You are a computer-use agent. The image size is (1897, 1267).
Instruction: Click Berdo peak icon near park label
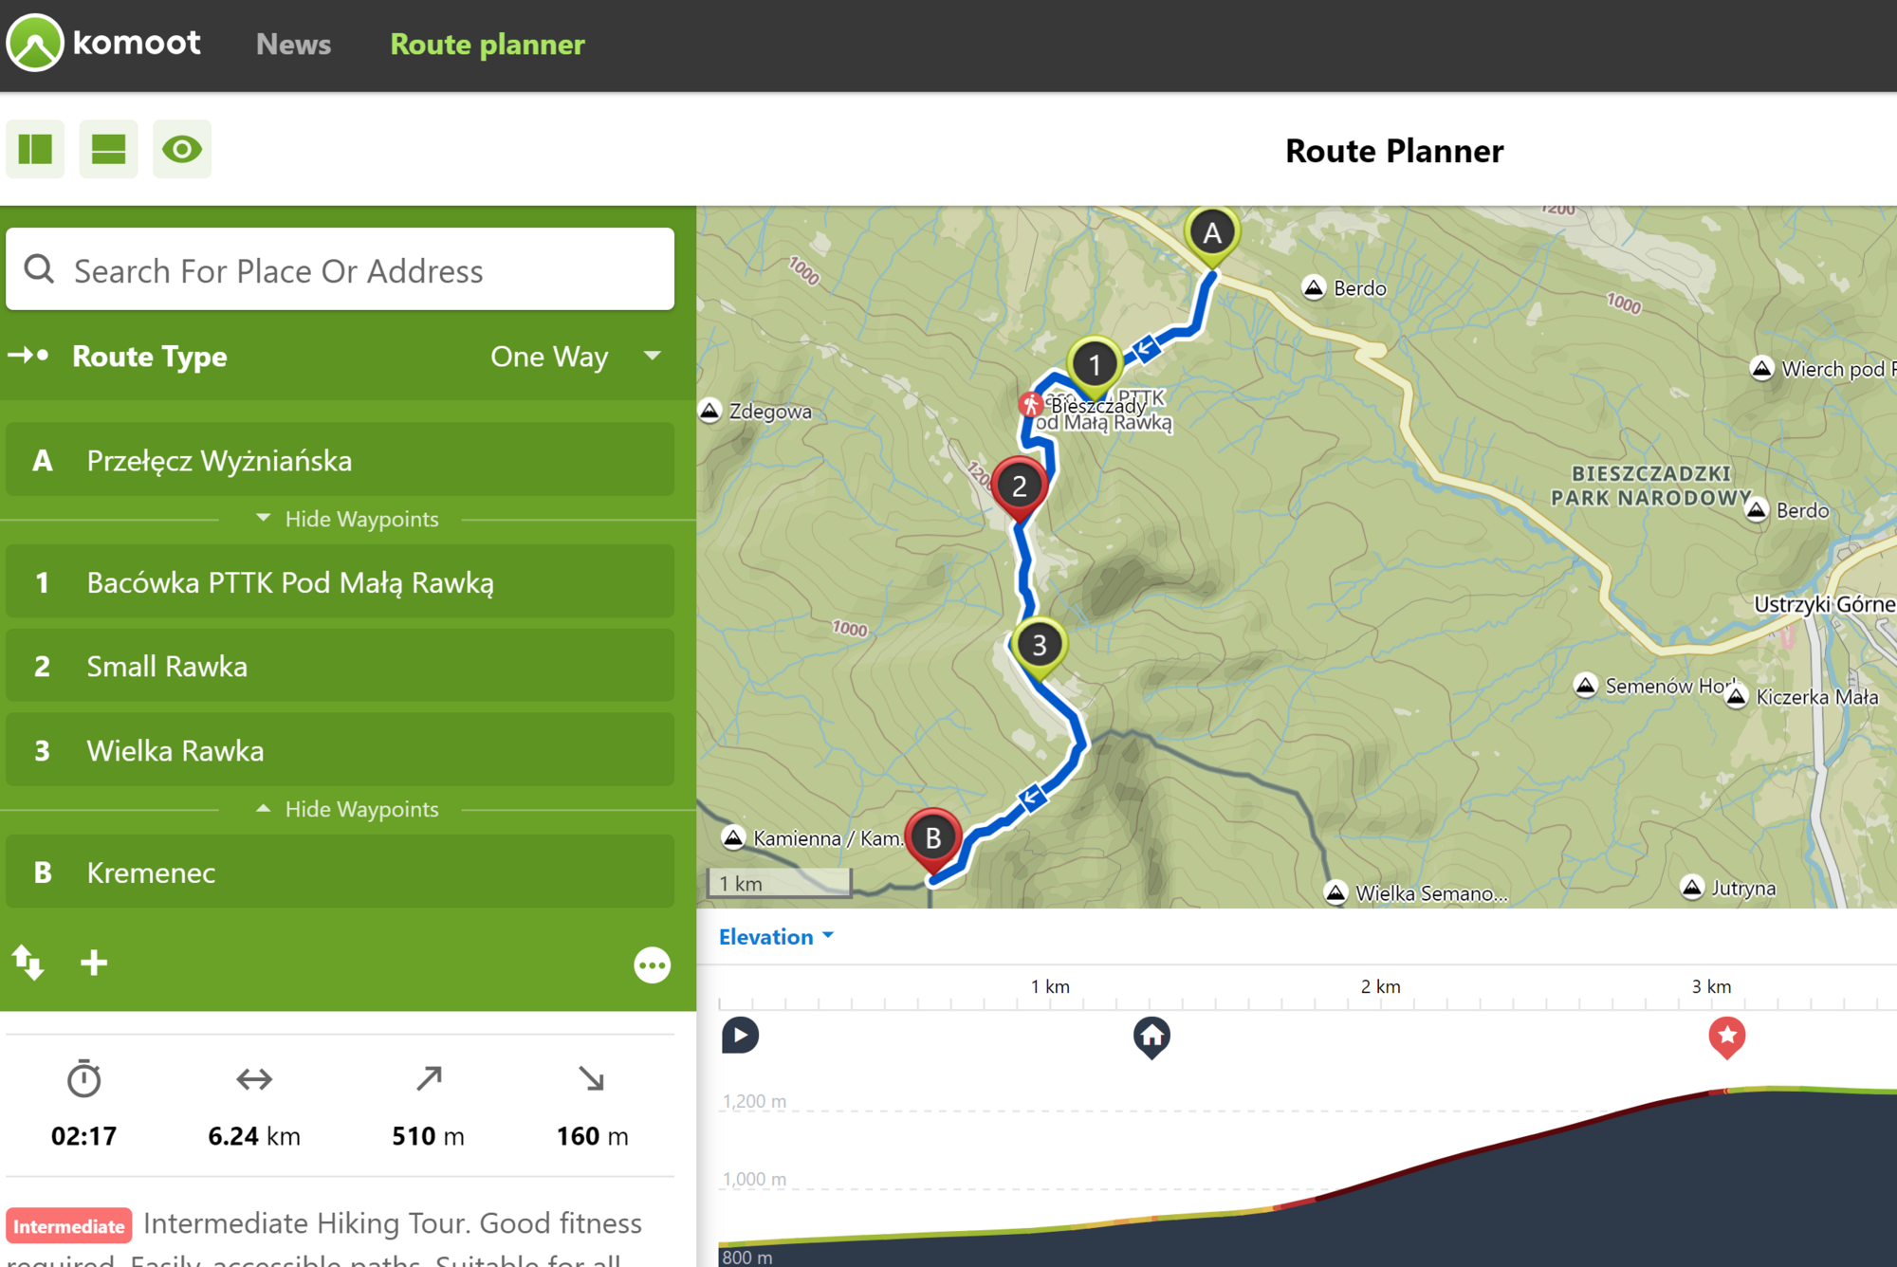(1757, 510)
